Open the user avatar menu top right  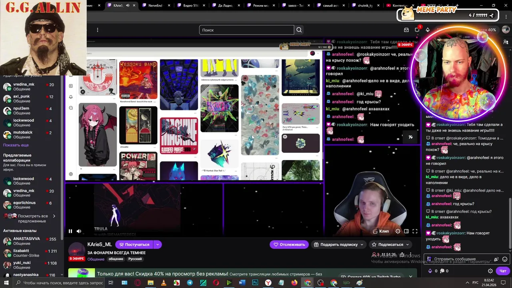click(505, 30)
